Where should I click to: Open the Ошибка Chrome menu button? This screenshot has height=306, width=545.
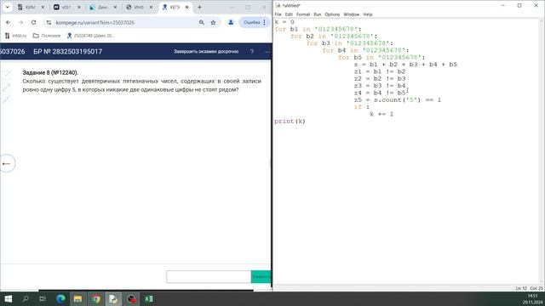(255, 22)
